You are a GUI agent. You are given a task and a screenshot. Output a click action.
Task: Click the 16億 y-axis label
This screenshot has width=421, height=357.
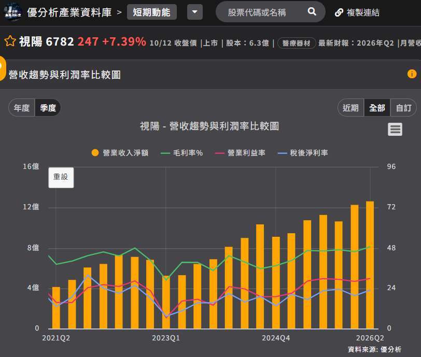tap(31, 166)
